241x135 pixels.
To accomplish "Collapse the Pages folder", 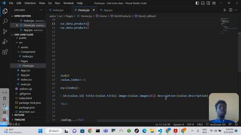I will [24, 61].
